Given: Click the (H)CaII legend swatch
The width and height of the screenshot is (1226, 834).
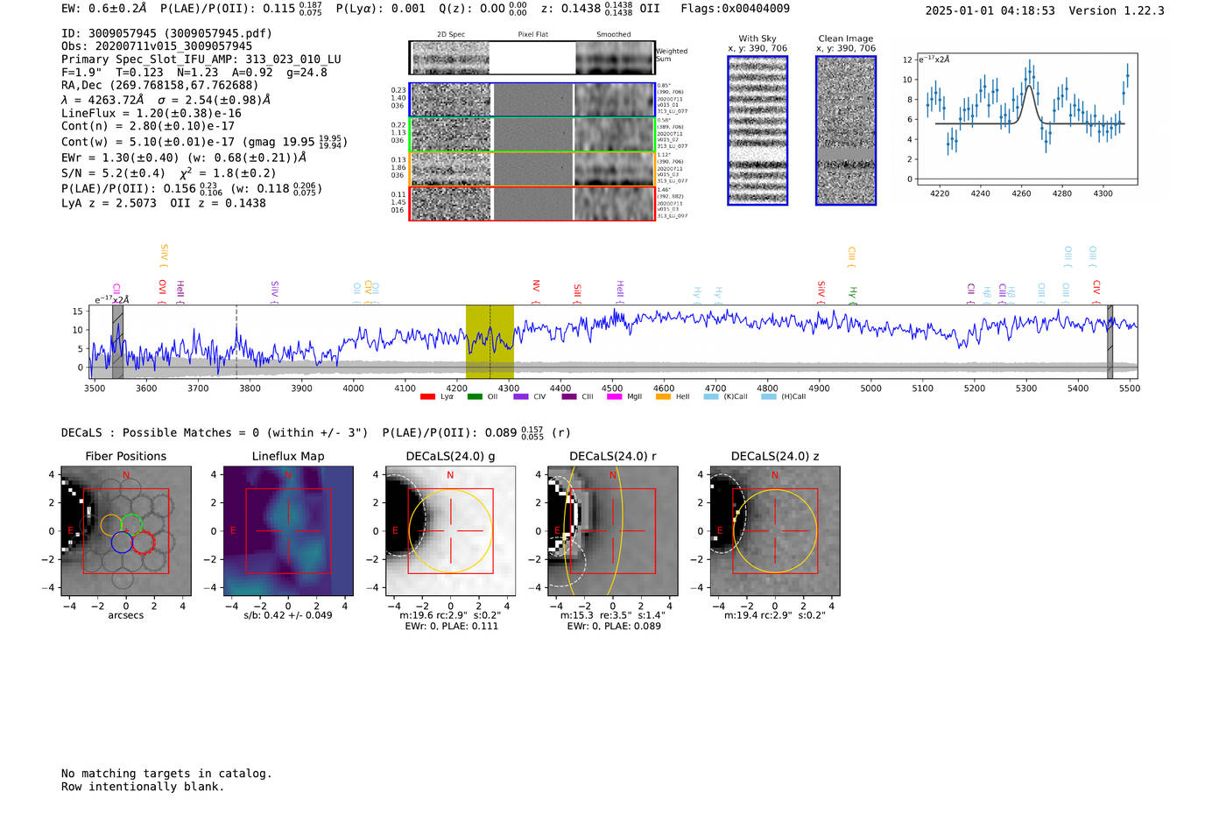Looking at the screenshot, I should click(768, 396).
